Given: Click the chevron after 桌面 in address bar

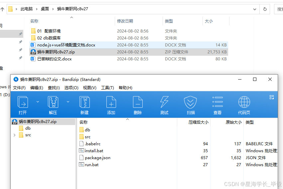Looking at the screenshot, I should point(53,9).
